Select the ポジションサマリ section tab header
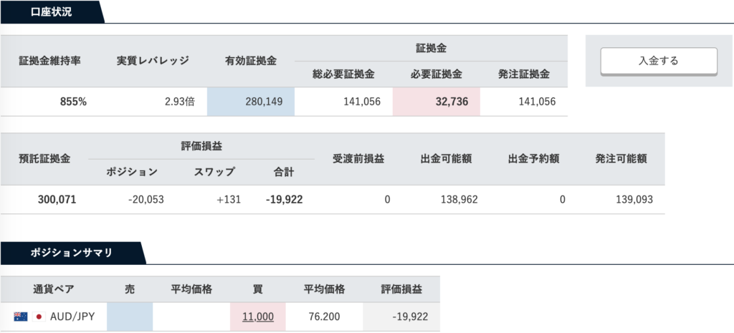Screen dimensions: 734x333 point(72,253)
